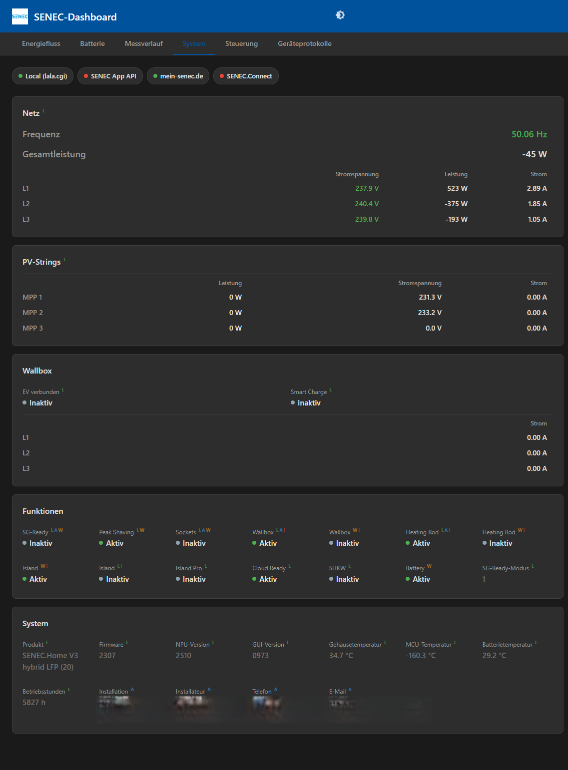Screen dimensions: 568x770
Task: Click the E-Mail label
Action: (x=337, y=692)
